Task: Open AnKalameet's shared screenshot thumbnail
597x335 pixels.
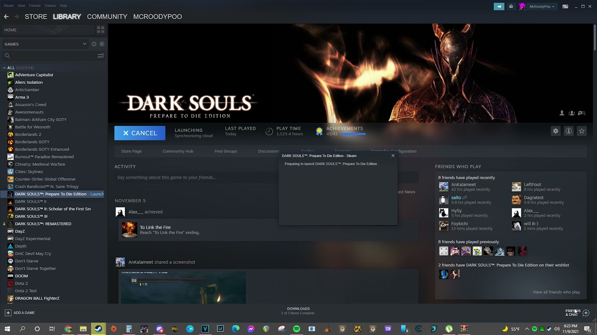Action: point(183,287)
